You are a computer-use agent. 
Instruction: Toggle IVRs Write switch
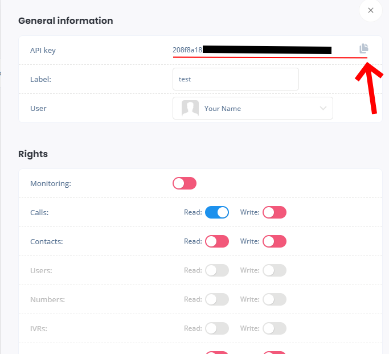[275, 328]
